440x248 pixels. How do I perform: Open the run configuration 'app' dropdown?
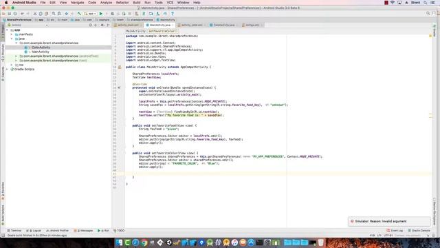90,14
